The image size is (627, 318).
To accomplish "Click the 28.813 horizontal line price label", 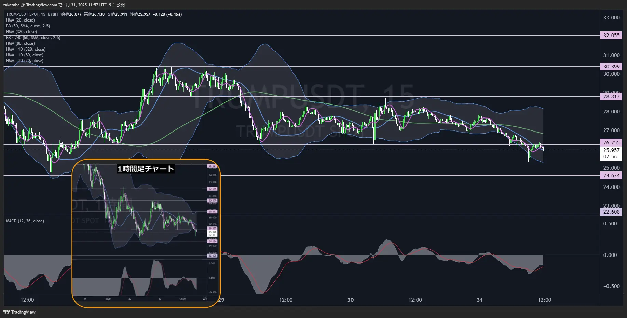I will point(611,97).
